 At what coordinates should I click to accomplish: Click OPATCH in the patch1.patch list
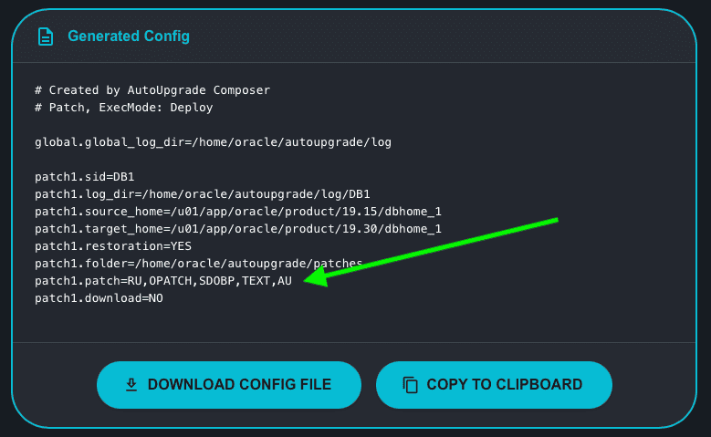[x=170, y=281]
